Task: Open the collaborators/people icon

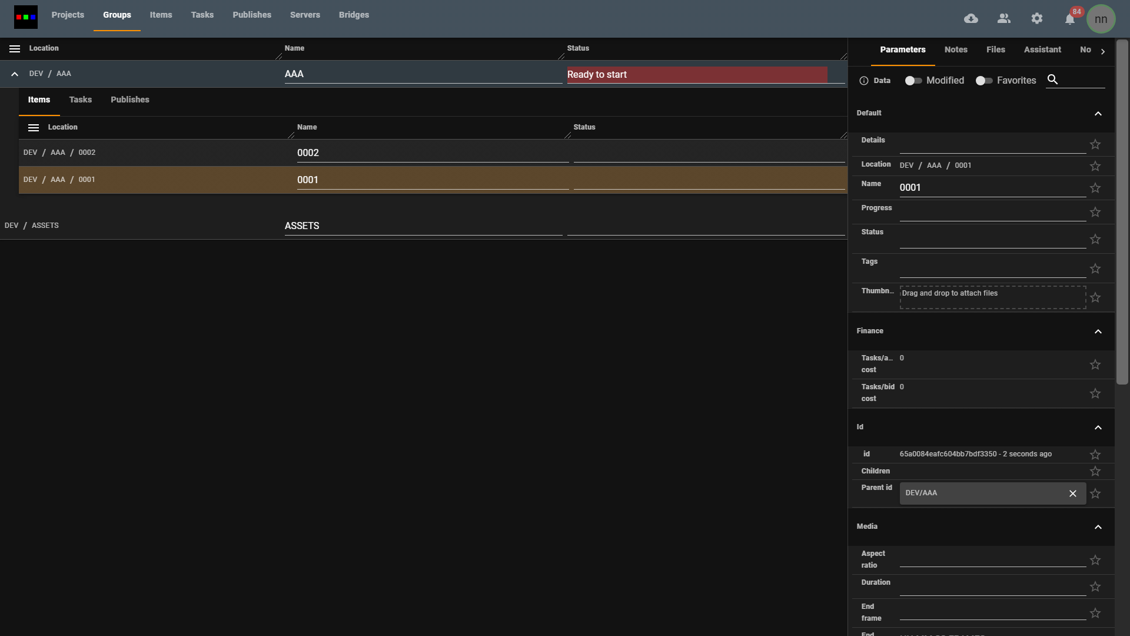Action: (1004, 18)
